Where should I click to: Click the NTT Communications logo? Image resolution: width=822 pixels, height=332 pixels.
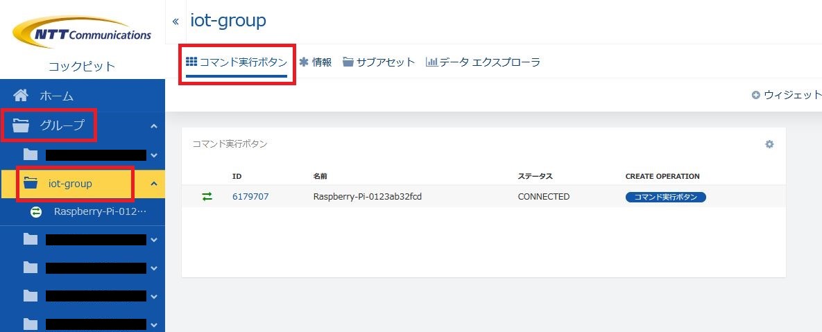tap(83, 31)
